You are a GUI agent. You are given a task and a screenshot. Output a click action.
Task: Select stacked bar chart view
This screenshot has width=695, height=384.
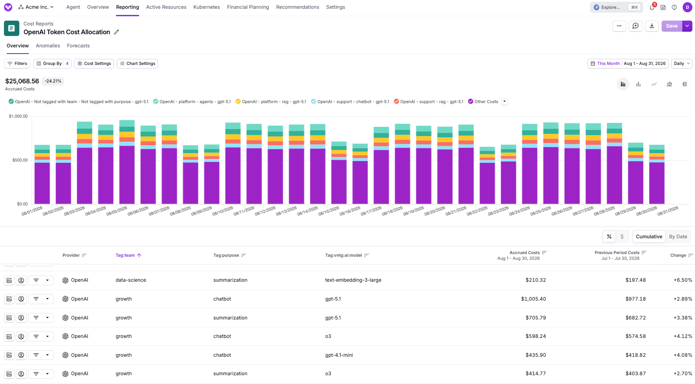click(x=623, y=84)
